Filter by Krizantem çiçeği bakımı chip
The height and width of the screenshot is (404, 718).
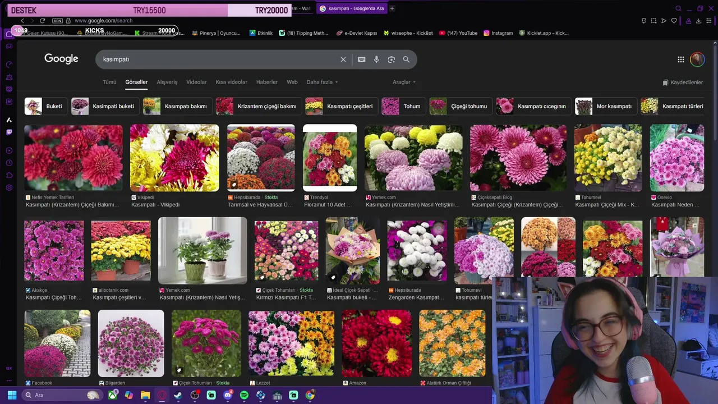tap(259, 106)
